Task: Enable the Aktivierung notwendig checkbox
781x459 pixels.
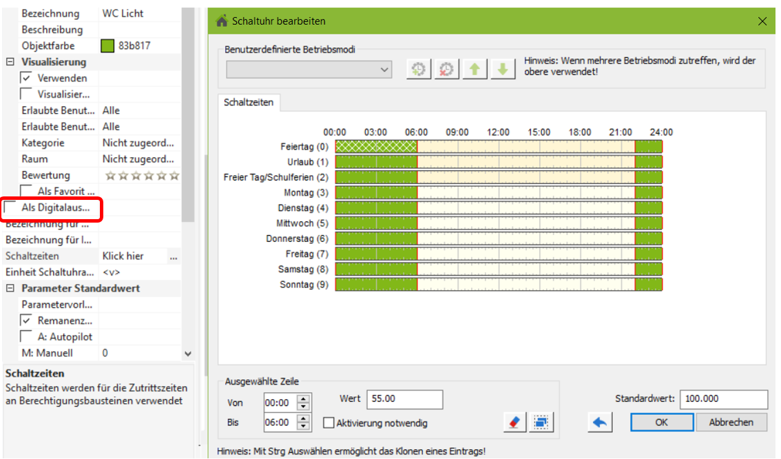Action: pyautogui.click(x=329, y=422)
